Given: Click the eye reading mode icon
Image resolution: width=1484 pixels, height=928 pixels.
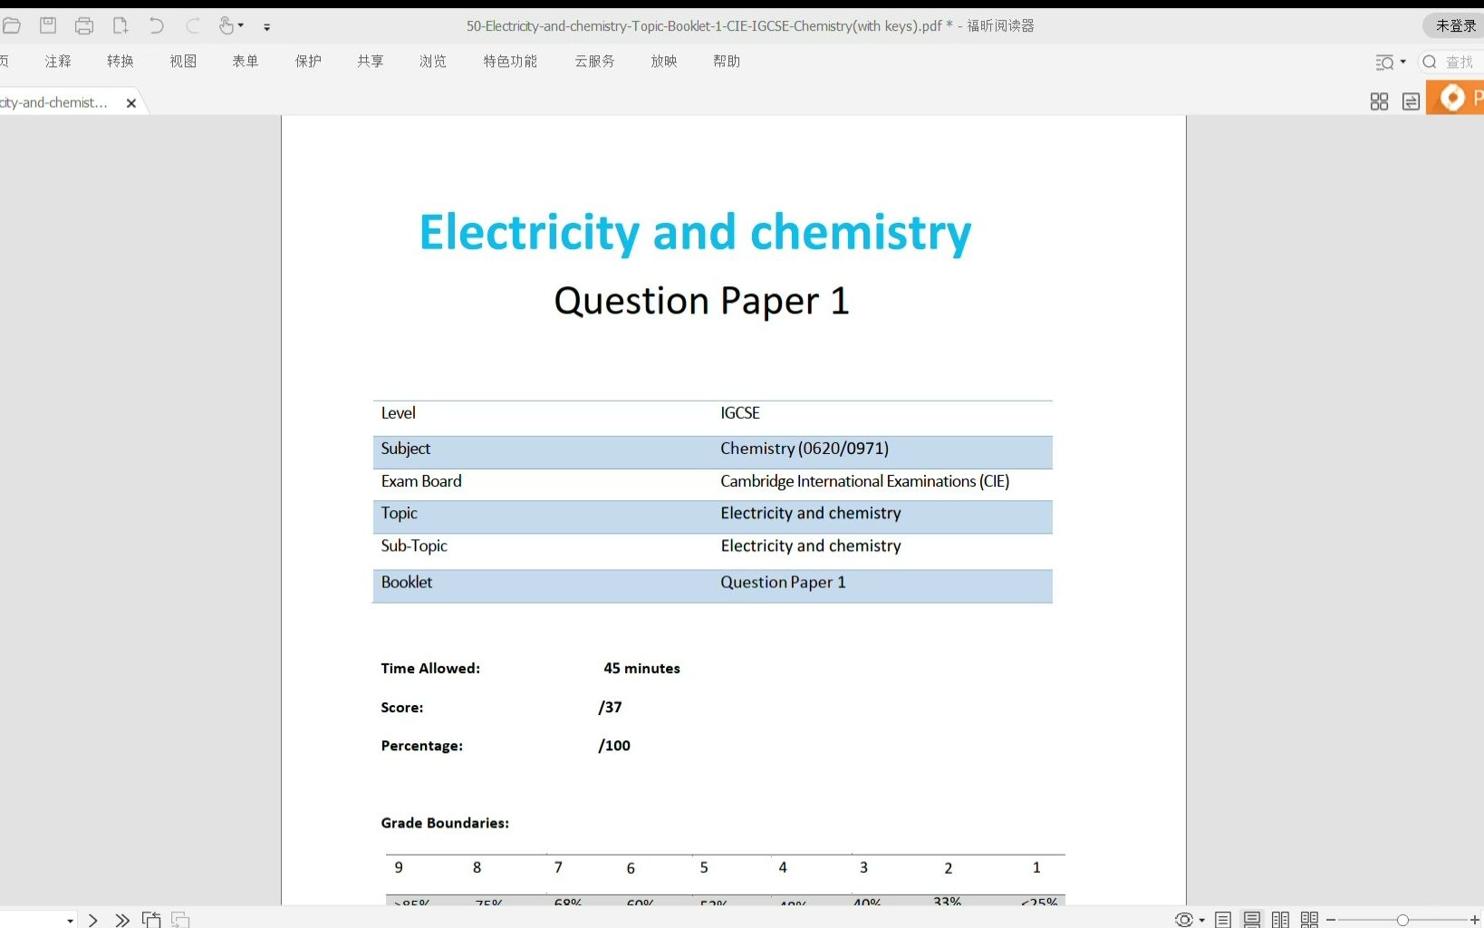Looking at the screenshot, I should (x=1183, y=920).
